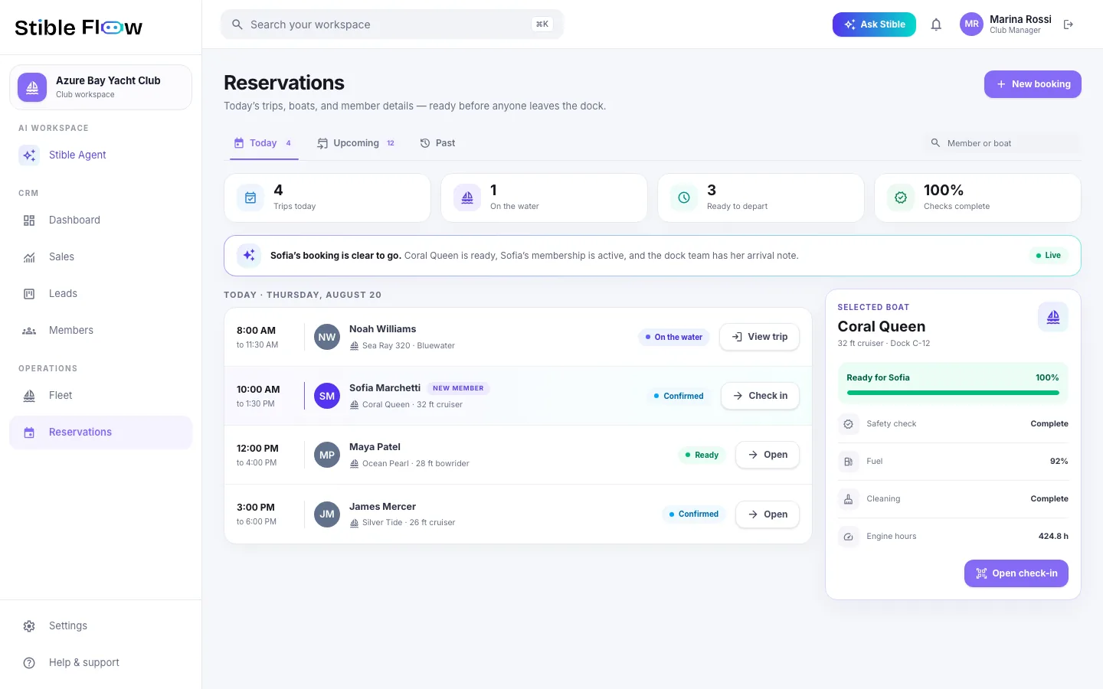The height and width of the screenshot is (689, 1103).
Task: Click the notifications bell icon
Action: 936,24
